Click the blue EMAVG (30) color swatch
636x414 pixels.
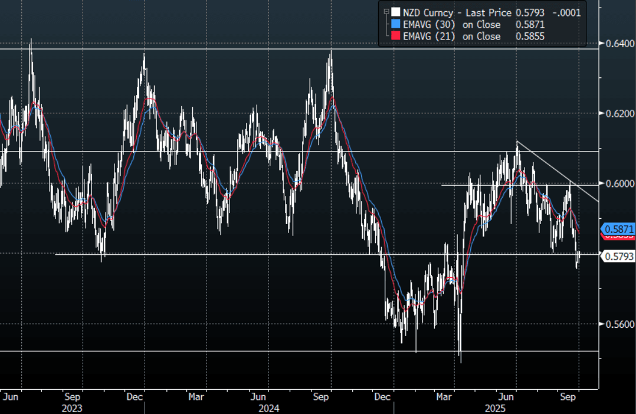(x=395, y=25)
